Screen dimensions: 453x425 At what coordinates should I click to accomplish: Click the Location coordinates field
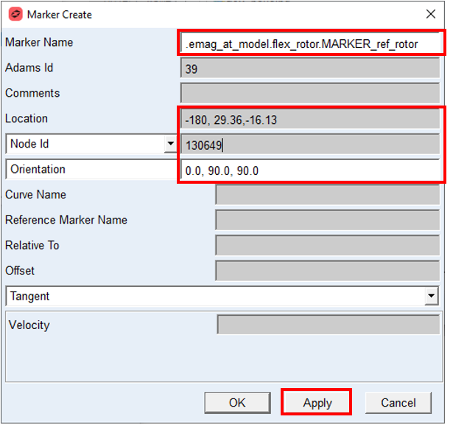pos(310,119)
